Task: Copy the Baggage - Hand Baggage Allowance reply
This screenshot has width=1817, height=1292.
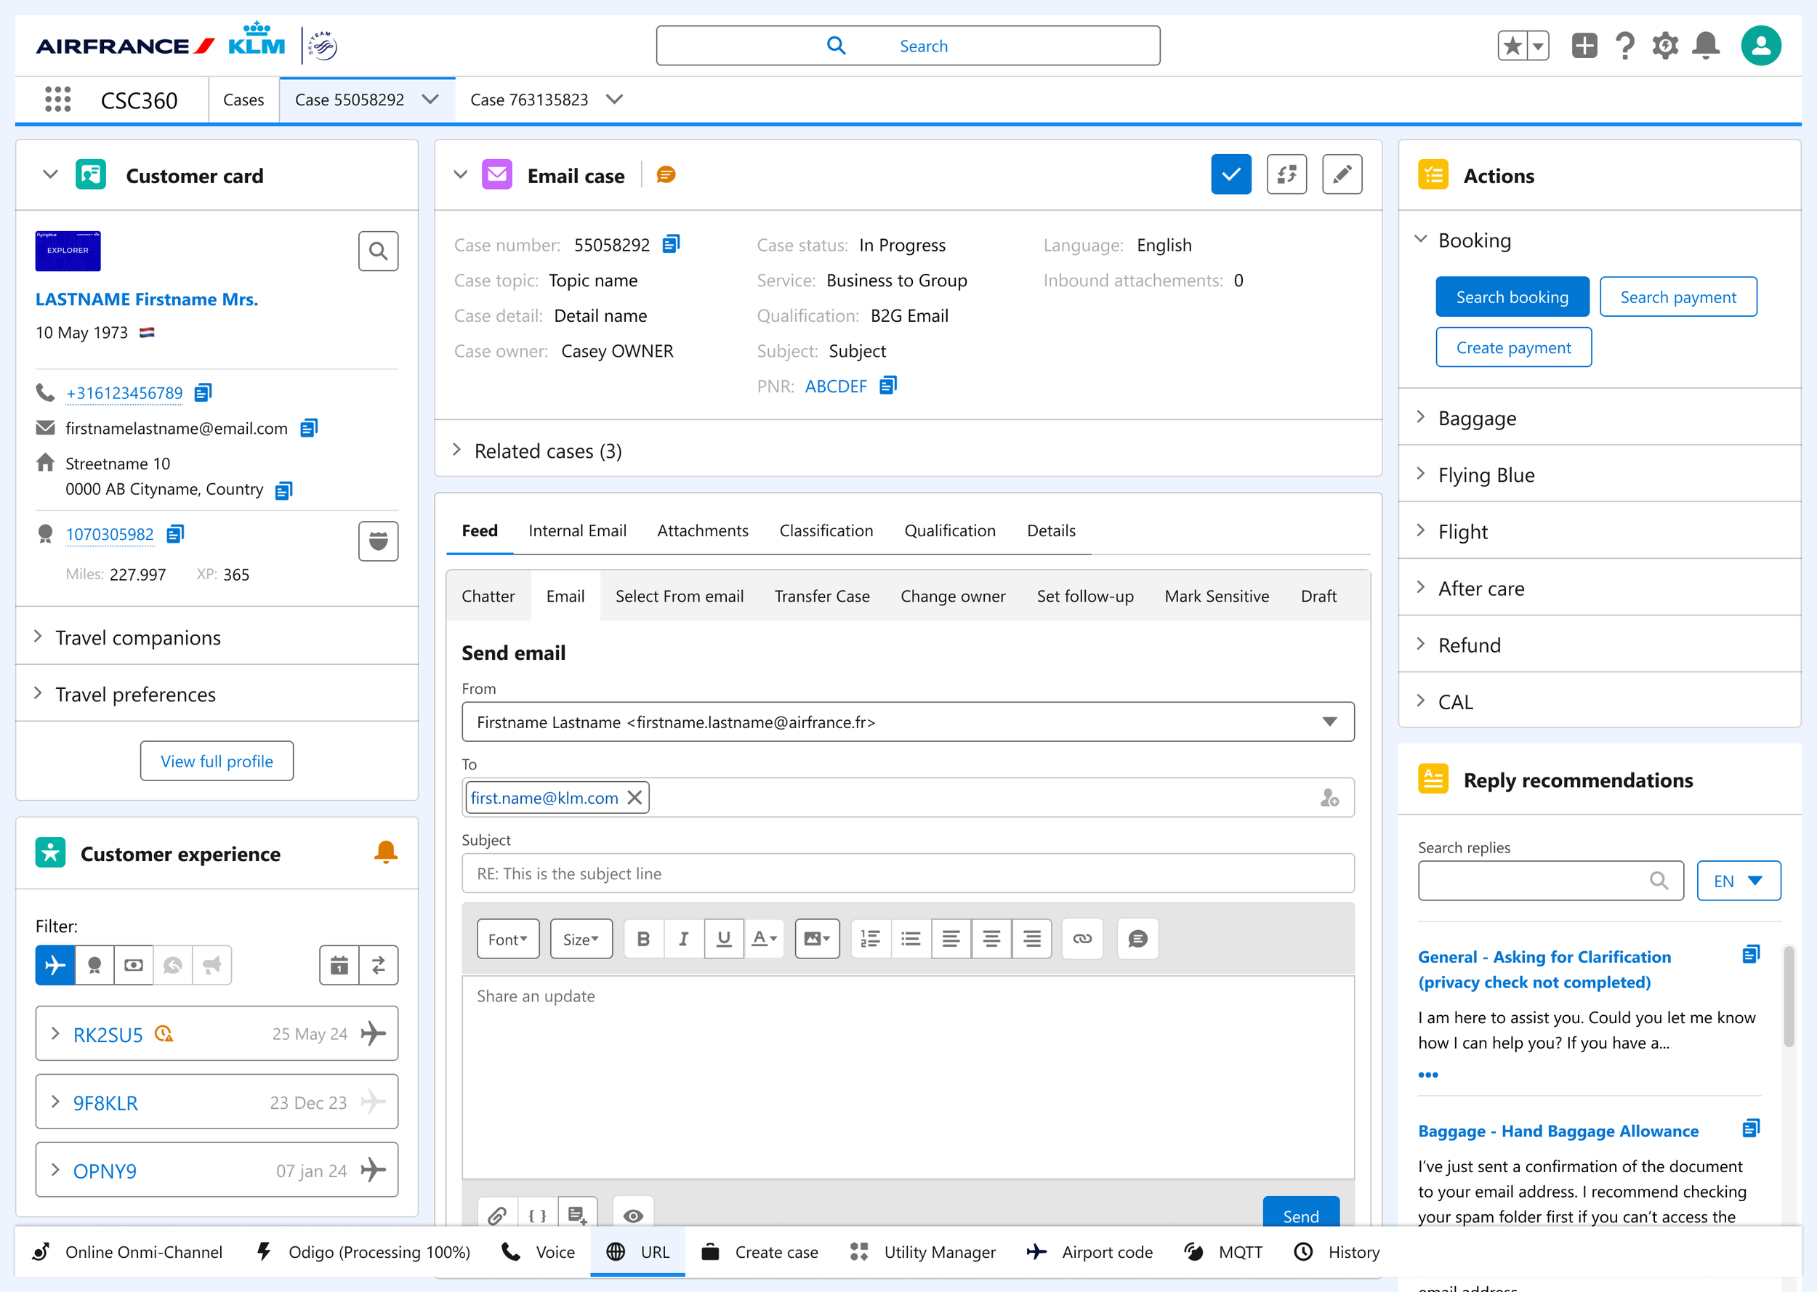Action: tap(1750, 1128)
